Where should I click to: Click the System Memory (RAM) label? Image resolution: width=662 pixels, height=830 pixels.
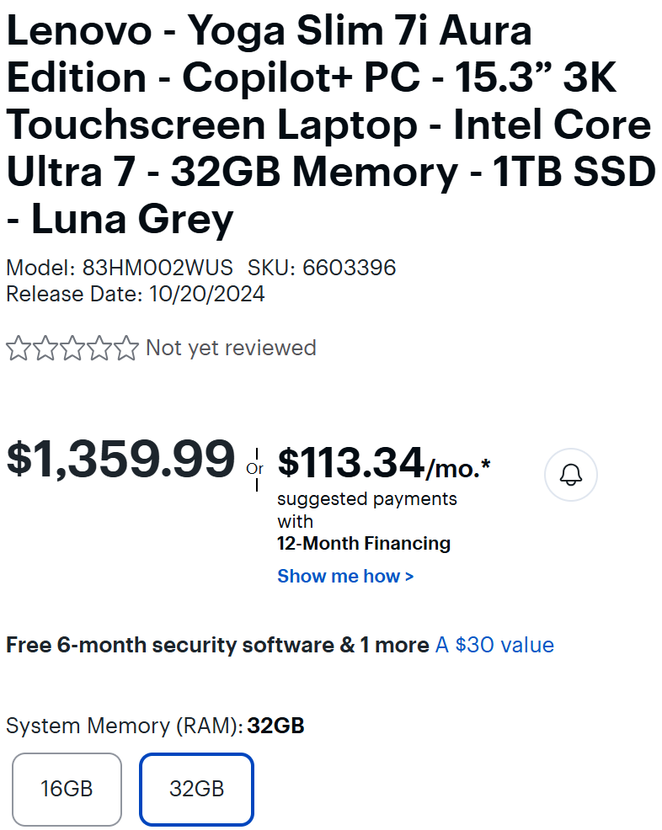pyautogui.click(x=124, y=726)
